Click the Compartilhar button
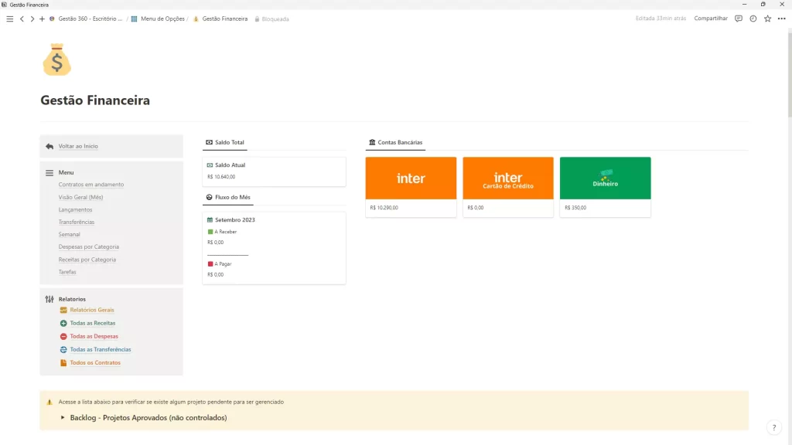 [x=711, y=19]
